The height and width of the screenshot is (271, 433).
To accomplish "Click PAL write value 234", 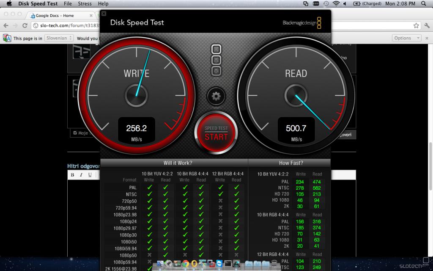I will (x=300, y=182).
